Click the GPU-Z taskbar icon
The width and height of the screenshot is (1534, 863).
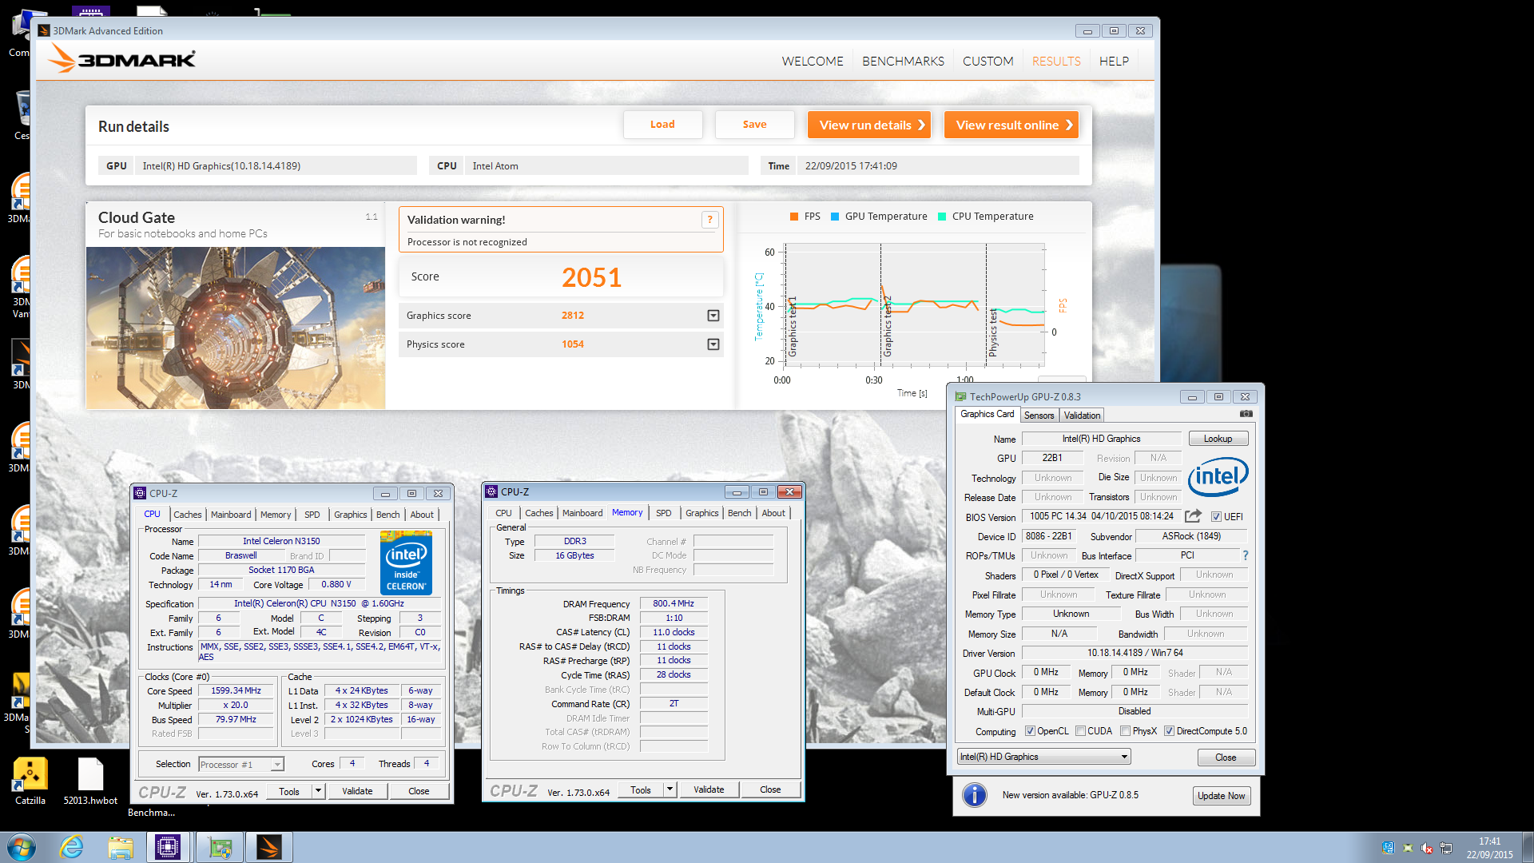(220, 847)
